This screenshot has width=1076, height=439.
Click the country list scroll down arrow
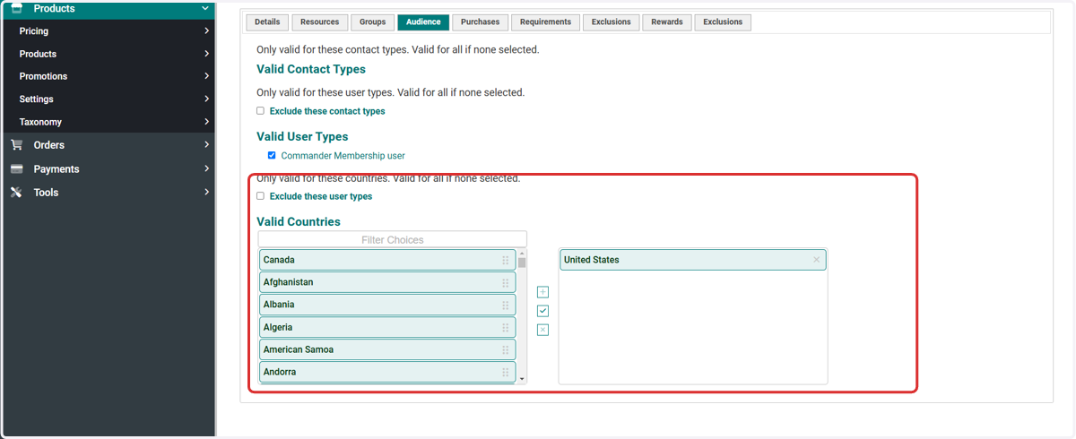(x=522, y=379)
